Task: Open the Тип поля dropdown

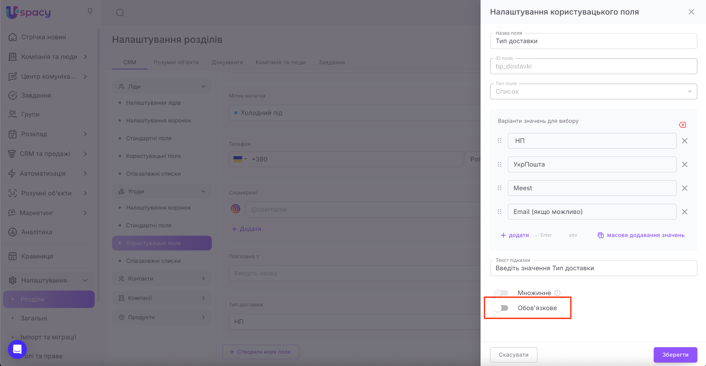Action: pyautogui.click(x=593, y=92)
